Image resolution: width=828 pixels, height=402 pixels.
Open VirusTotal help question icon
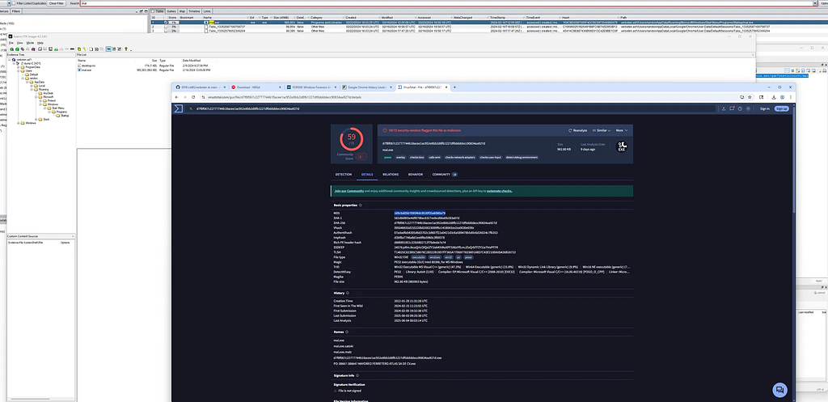point(741,109)
